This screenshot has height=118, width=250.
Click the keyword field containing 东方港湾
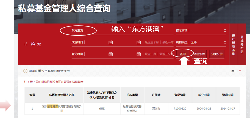click(x=123, y=31)
